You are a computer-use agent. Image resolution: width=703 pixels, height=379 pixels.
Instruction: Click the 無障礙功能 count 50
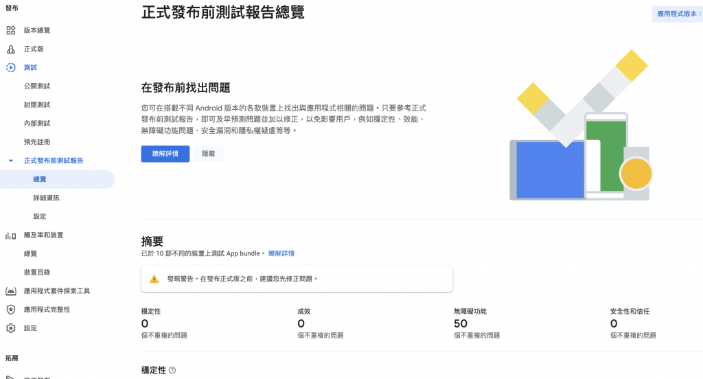coord(461,324)
